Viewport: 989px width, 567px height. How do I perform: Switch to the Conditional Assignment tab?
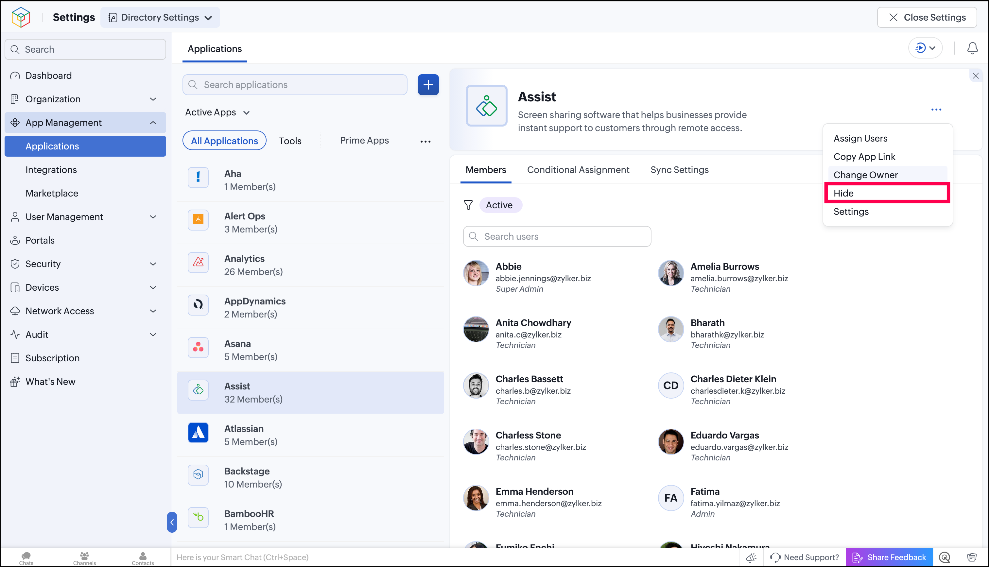[x=578, y=170]
